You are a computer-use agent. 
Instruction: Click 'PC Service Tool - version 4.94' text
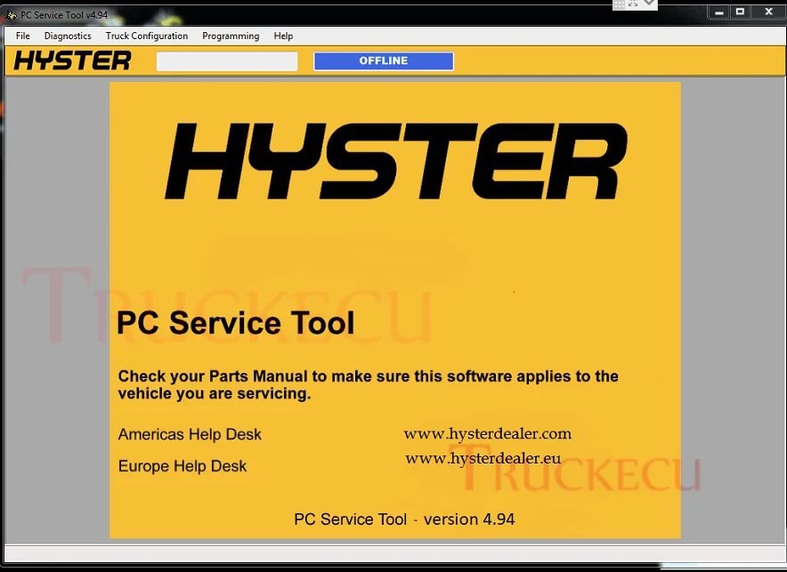(404, 520)
